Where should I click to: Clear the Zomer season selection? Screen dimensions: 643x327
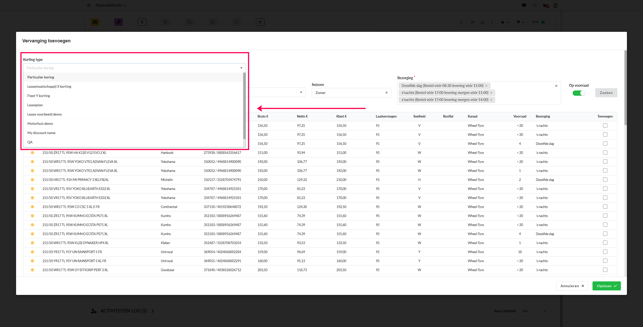pyautogui.click(x=387, y=93)
